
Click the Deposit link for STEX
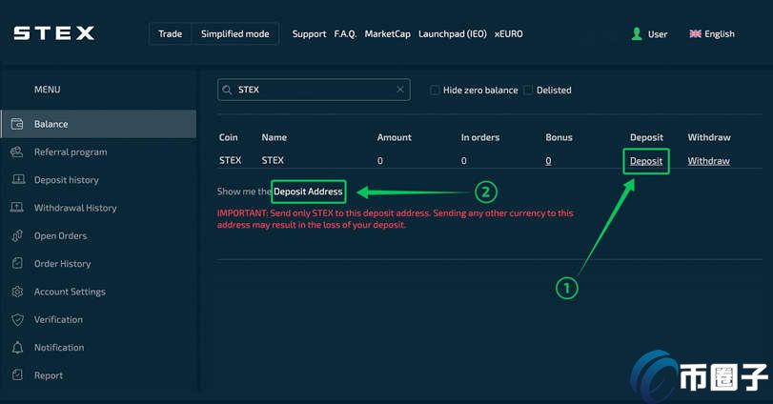tap(646, 161)
